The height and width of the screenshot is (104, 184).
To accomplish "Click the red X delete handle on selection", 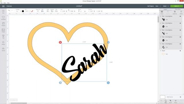I will pyautogui.click(x=60, y=42).
